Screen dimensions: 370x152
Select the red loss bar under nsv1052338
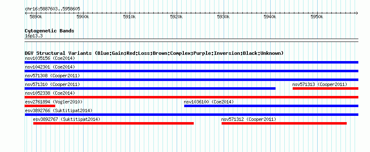click(x=191, y=97)
